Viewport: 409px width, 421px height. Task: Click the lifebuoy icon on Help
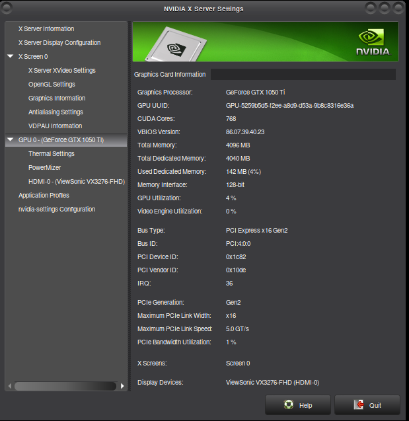point(289,404)
